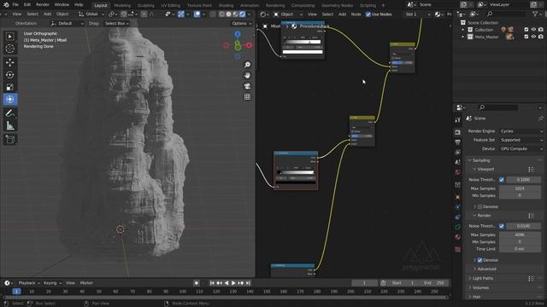Click the Play animation button

click(233, 283)
